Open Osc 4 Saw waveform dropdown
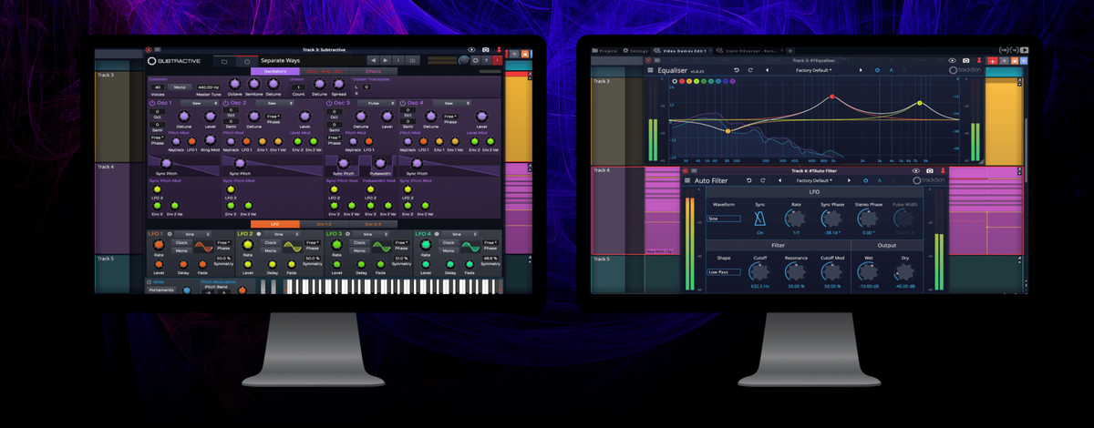This screenshot has height=428, width=1094. pos(451,103)
